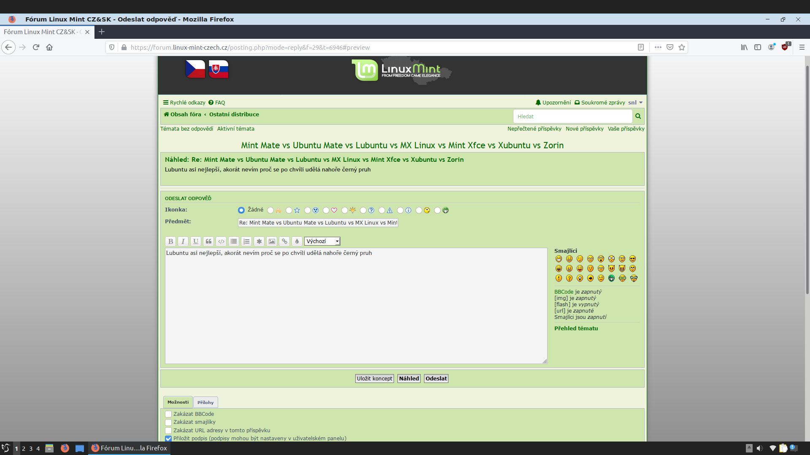Viewport: 810px width, 455px height.
Task: Choose the star topic icon radio
Action: click(289, 210)
